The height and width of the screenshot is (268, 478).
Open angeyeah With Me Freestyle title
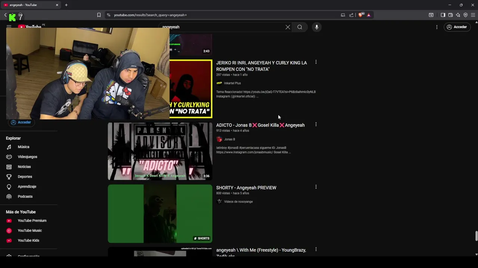[x=261, y=253]
